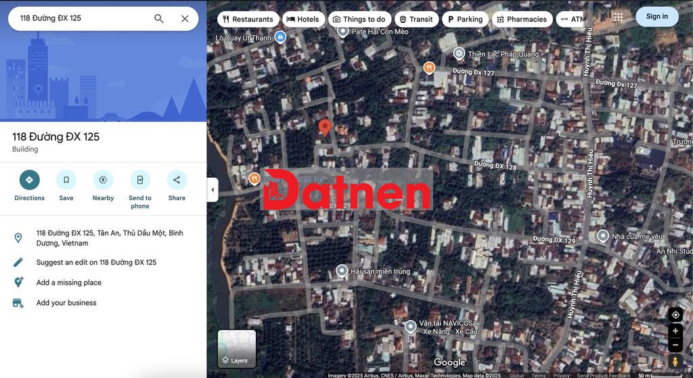Send location to phone
Screen dimensions: 693x378
pos(140,180)
